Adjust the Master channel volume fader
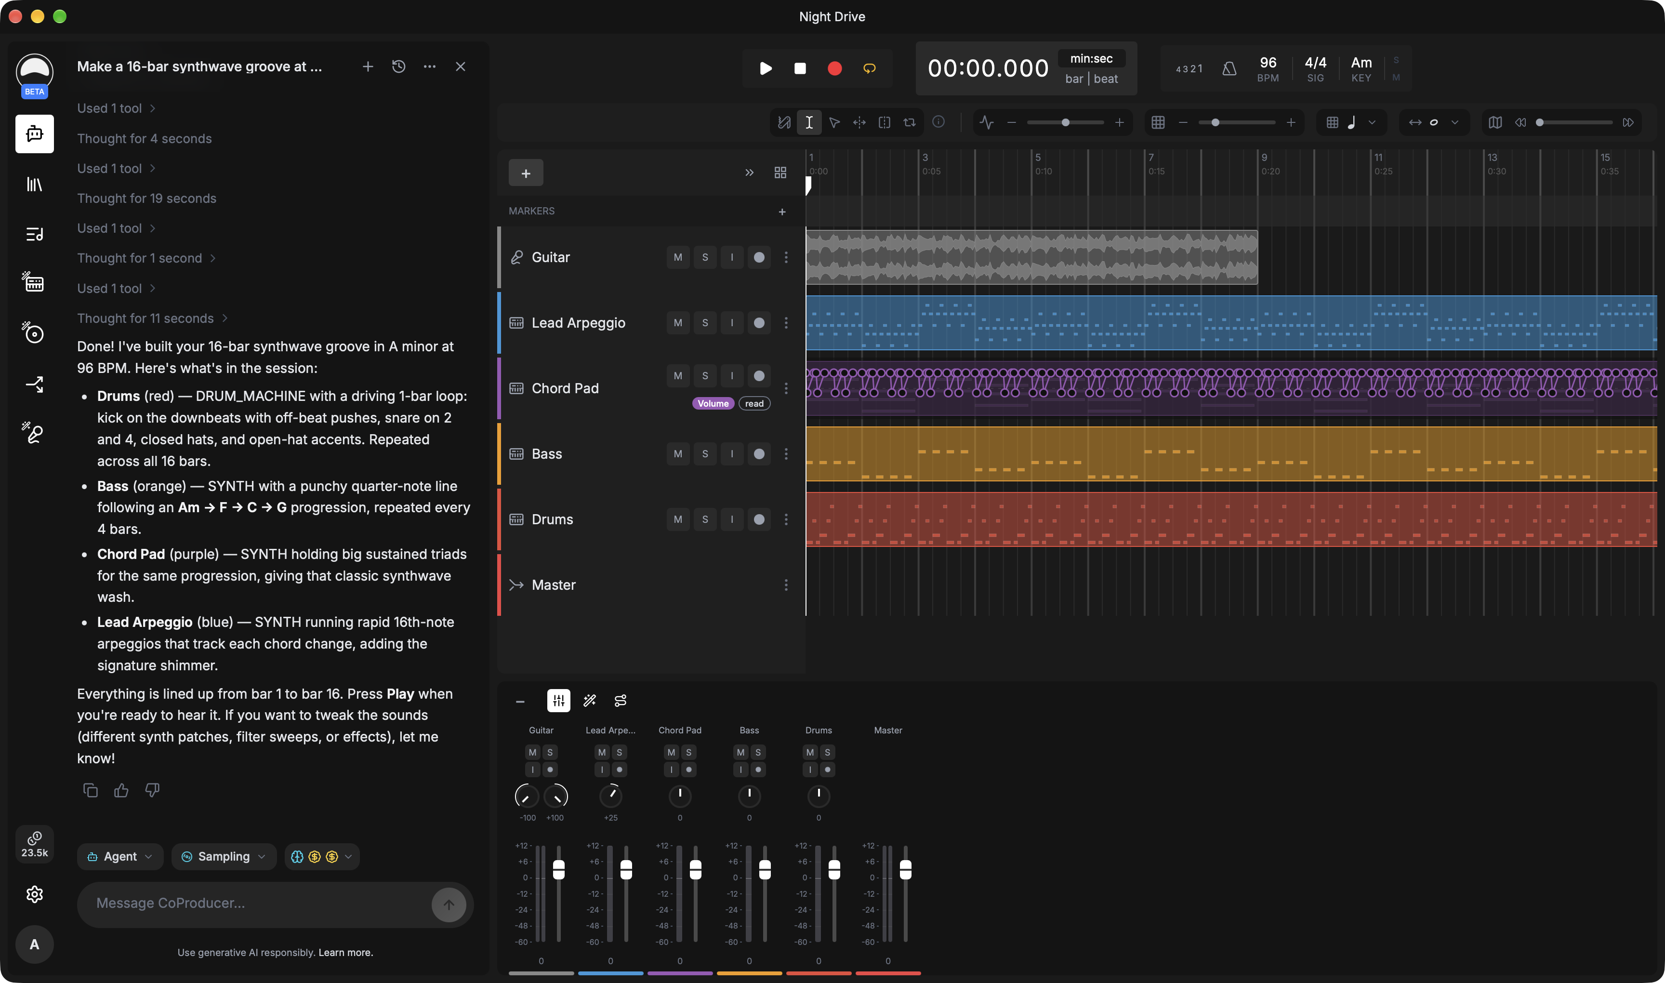This screenshot has height=983, width=1665. (905, 870)
